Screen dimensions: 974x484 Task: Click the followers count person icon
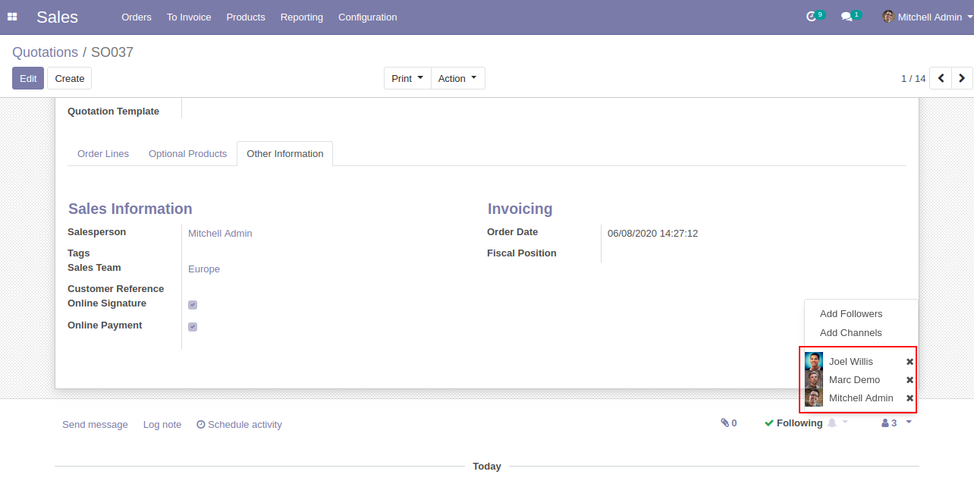pyautogui.click(x=885, y=423)
